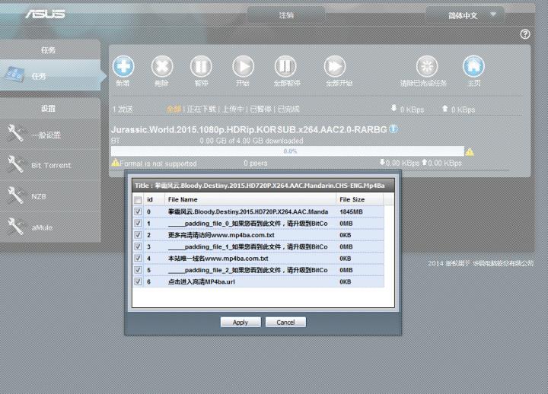Open Bit Torrent settings in sidebar
548x394 pixels.
pos(51,165)
